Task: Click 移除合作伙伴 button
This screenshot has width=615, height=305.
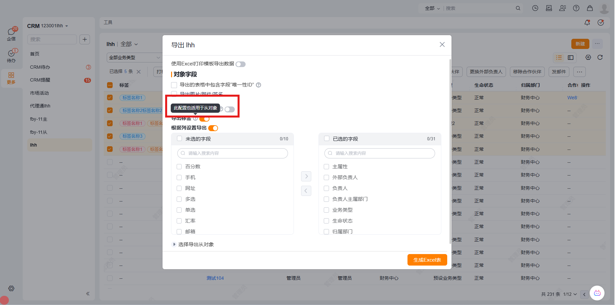Action: tap(527, 72)
